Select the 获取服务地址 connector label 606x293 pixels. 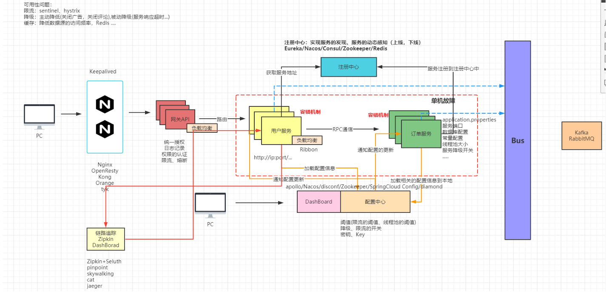pyautogui.click(x=282, y=73)
